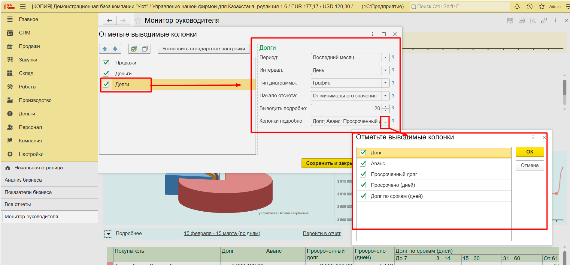
Task: Click the print icon in header
Action: coord(522,21)
